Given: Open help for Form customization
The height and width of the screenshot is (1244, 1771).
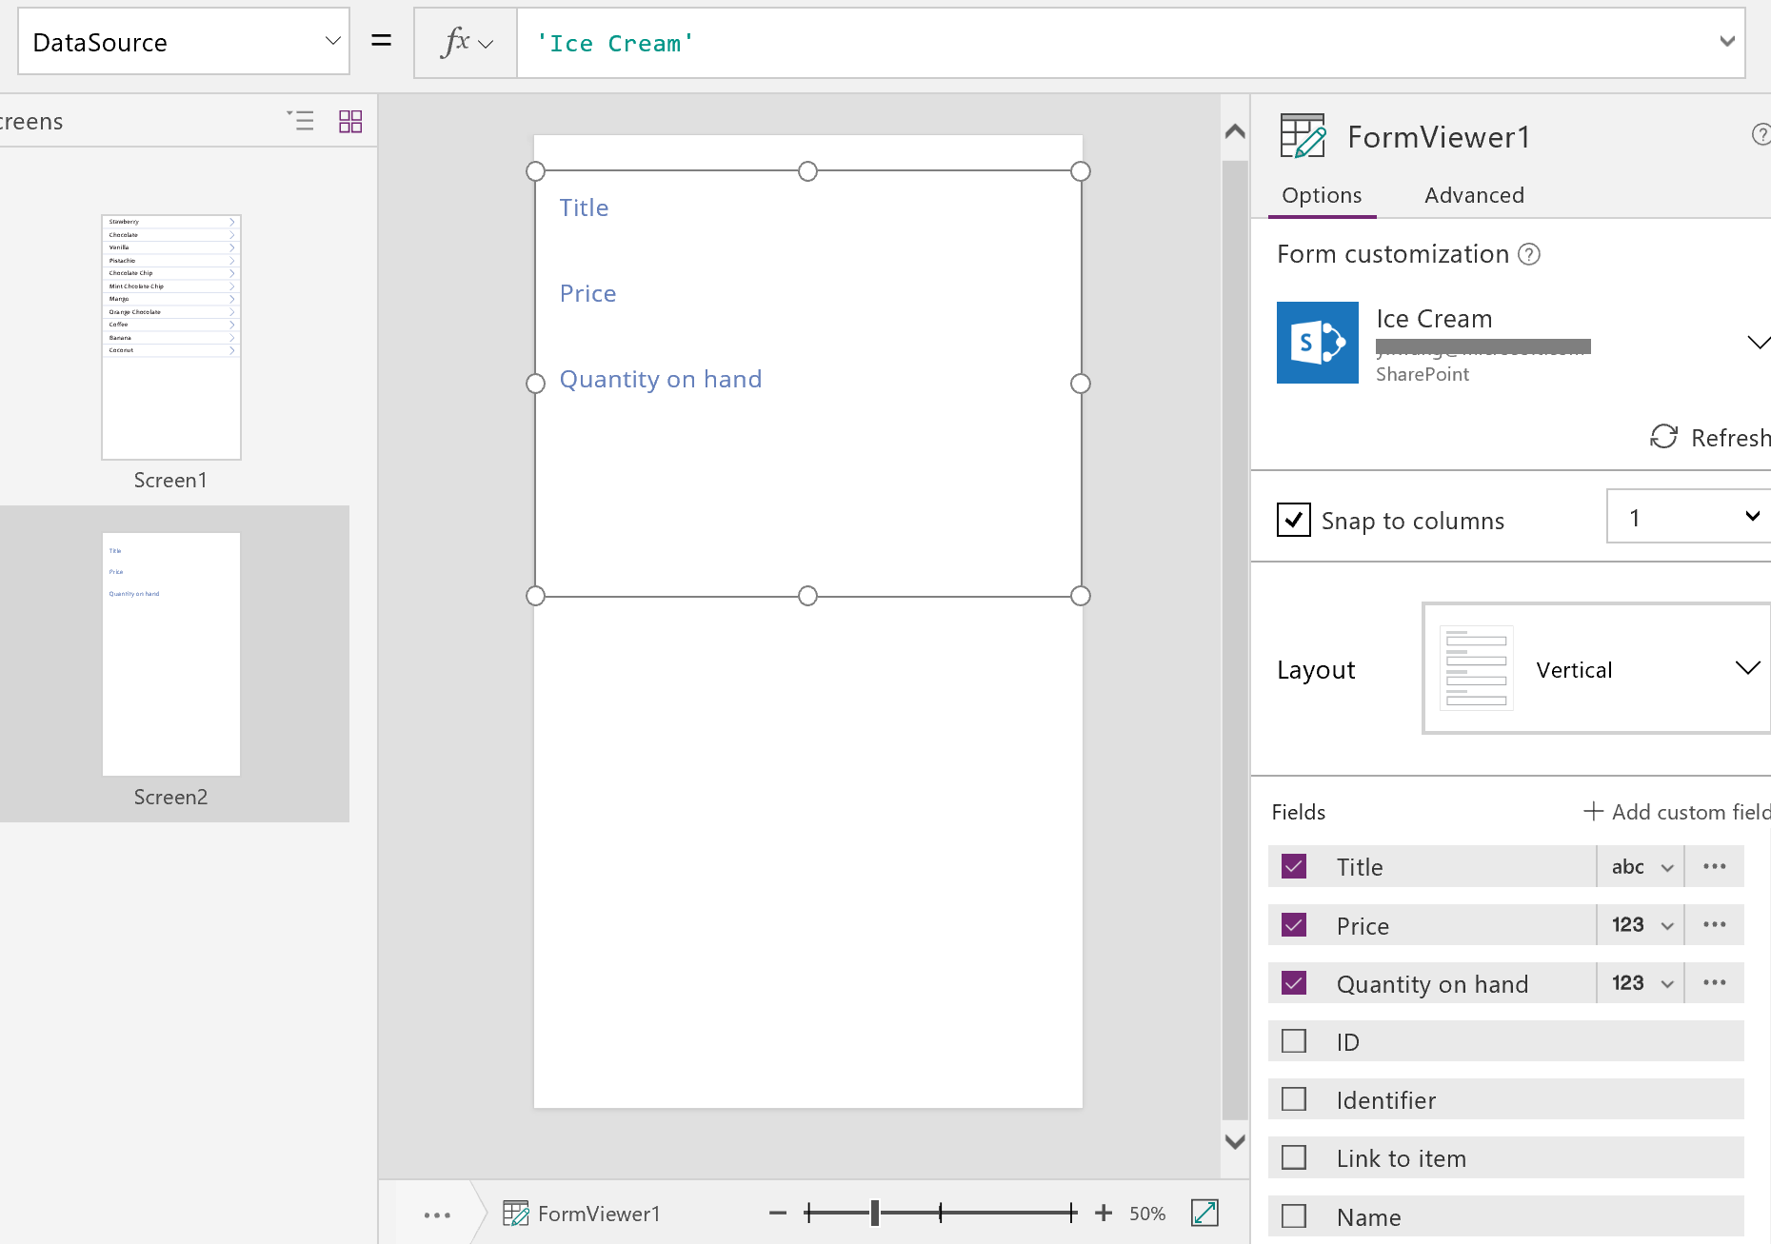Looking at the screenshot, I should click(1529, 254).
